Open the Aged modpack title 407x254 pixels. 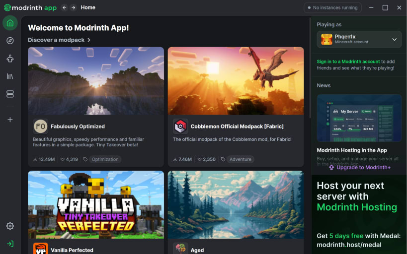coord(197,250)
